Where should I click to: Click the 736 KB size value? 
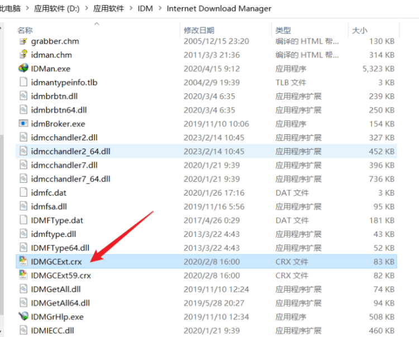coord(382,179)
